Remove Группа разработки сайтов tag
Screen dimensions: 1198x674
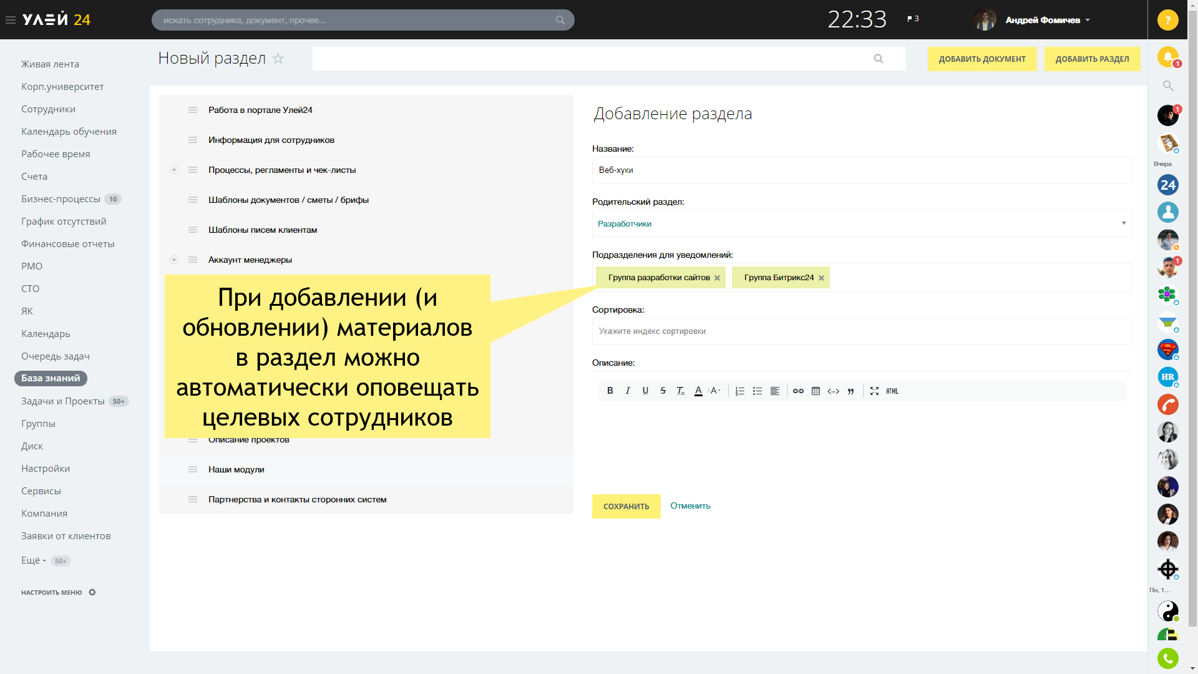(717, 278)
